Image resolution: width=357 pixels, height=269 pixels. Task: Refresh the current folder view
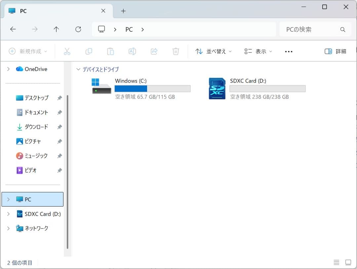point(78,29)
